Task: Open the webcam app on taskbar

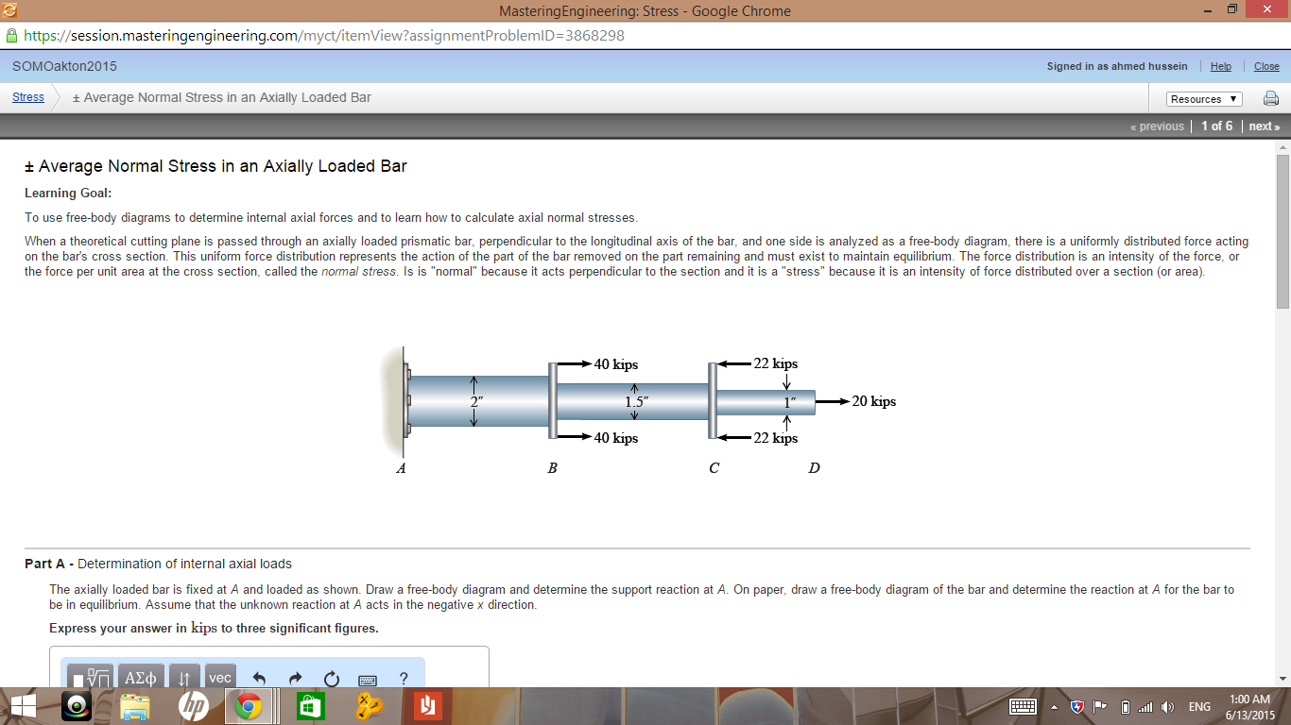Action: (x=77, y=707)
